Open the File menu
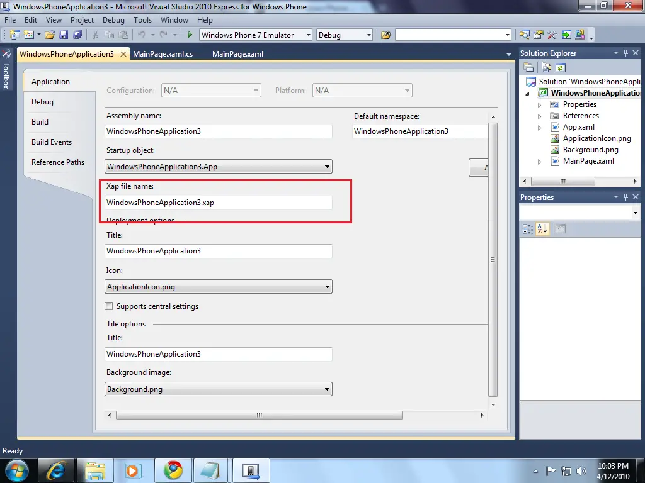This screenshot has height=483, width=645. click(10, 19)
